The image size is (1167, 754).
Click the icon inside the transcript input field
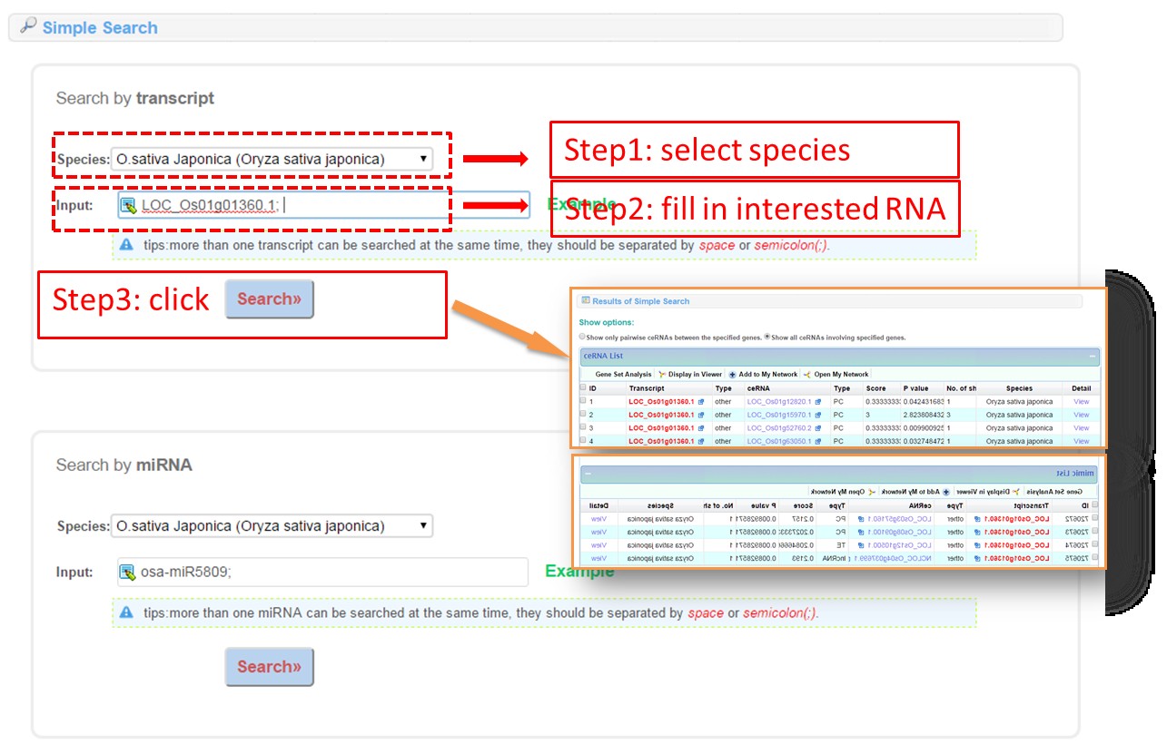129,206
